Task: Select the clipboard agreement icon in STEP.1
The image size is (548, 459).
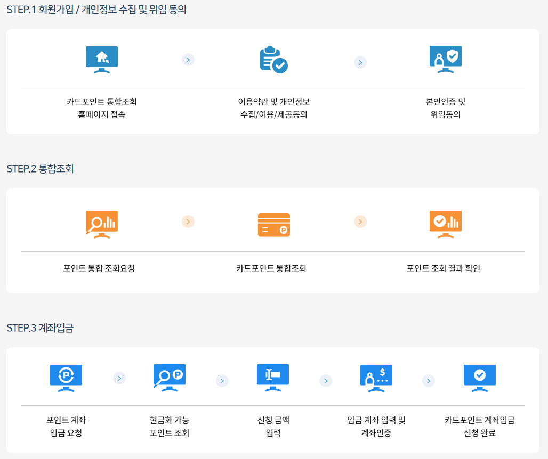Action: point(273,60)
